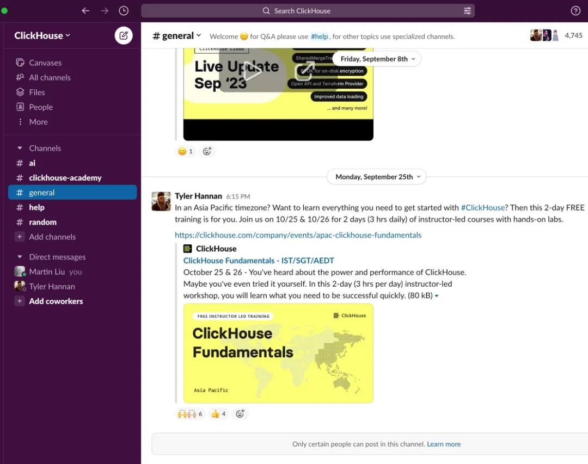
Task: Open the ClickHouse Fundamentals preview image
Action: click(x=278, y=354)
